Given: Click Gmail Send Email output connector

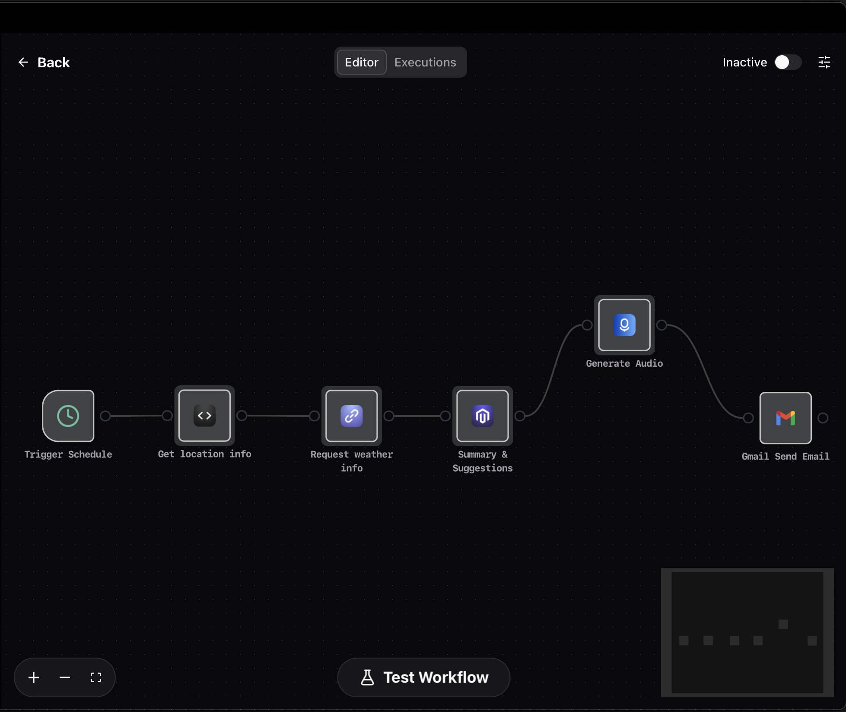Looking at the screenshot, I should [823, 418].
